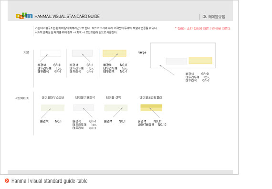
Task: Click the 기본 row label
Action: coord(26,52)
